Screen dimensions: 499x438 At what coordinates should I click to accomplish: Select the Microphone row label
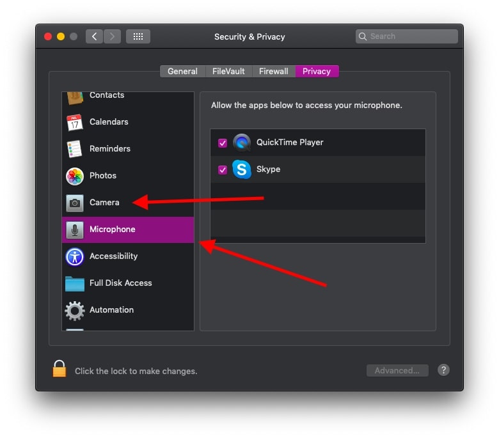tap(113, 230)
